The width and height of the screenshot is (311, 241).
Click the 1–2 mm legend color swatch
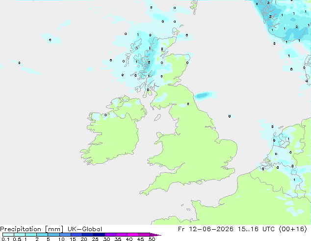coord(31,235)
